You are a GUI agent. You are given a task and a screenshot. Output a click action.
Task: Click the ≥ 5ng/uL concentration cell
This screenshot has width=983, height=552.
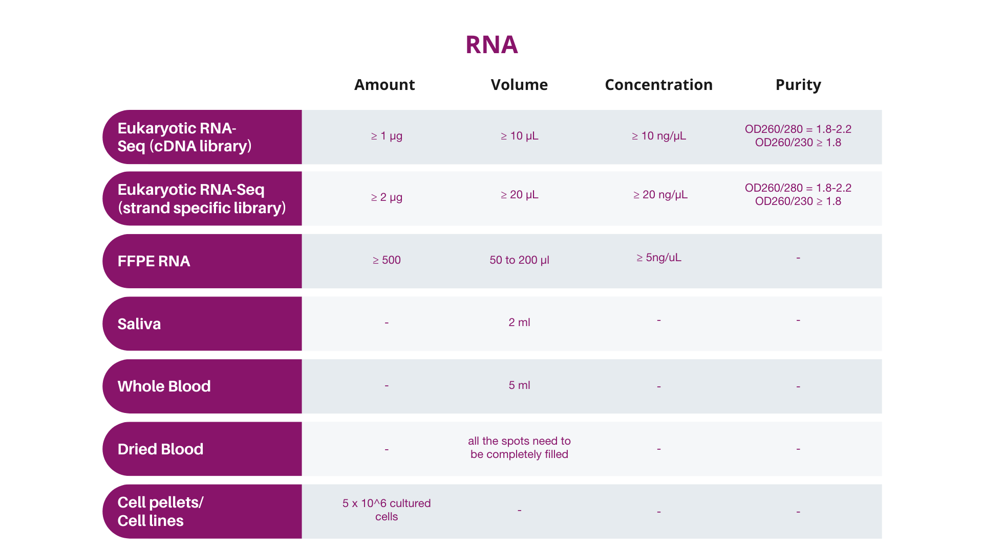pos(658,258)
